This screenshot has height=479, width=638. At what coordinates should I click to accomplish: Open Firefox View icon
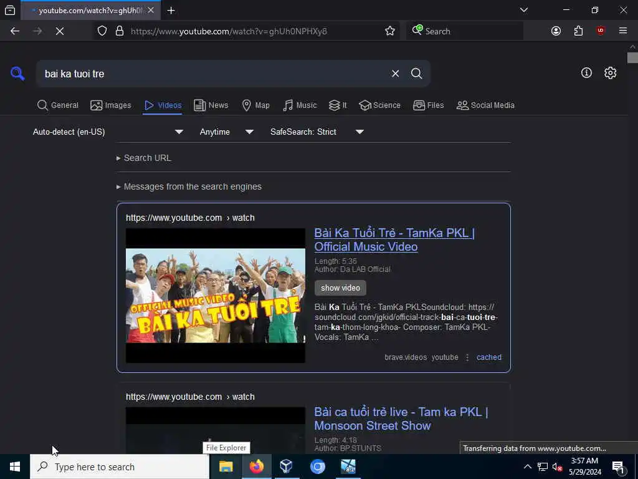click(x=10, y=10)
